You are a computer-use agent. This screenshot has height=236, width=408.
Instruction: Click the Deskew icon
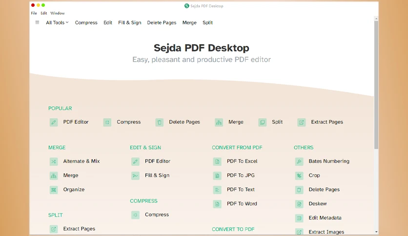click(x=299, y=204)
